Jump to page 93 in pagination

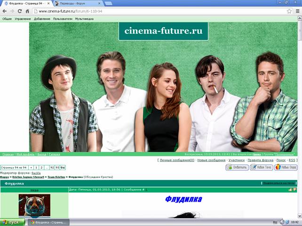pyautogui.click(x=57, y=168)
